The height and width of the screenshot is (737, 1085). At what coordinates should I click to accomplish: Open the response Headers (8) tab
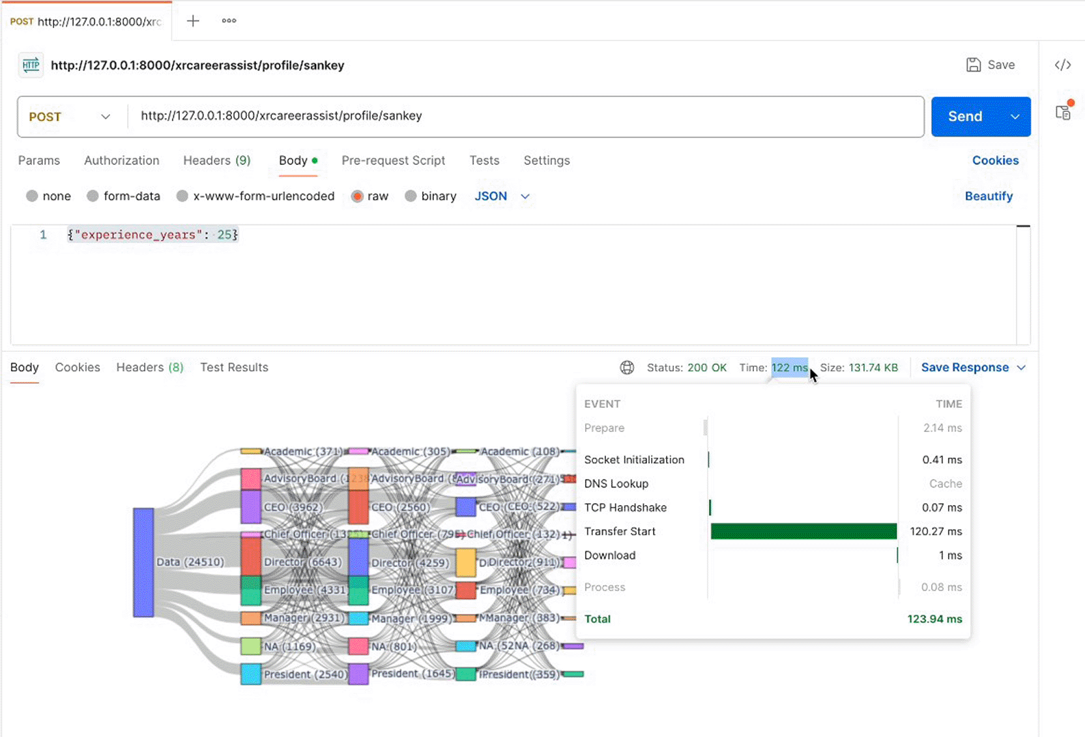[x=150, y=368]
